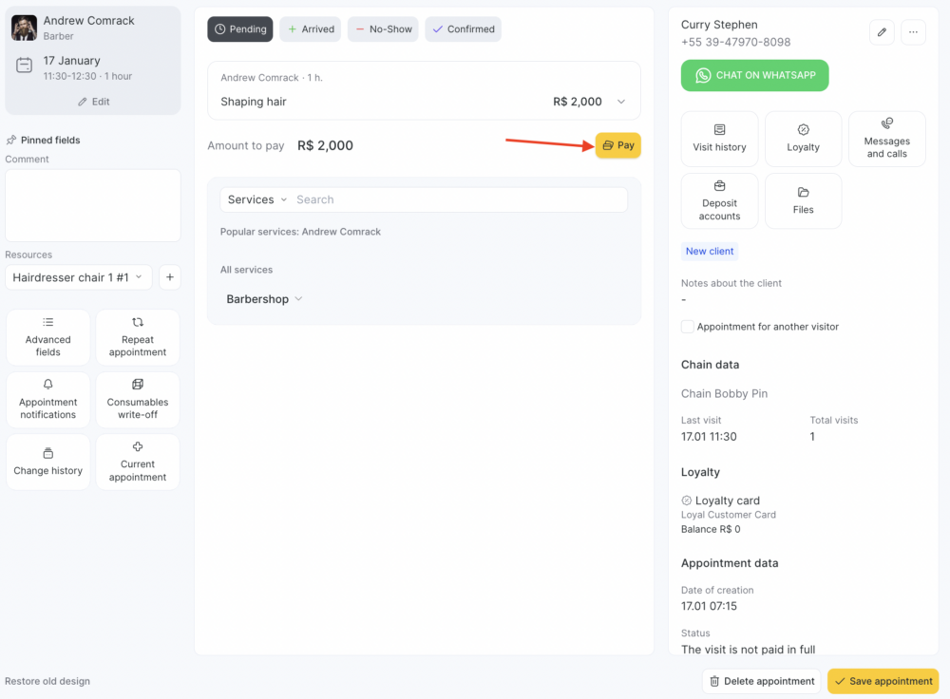
Task: Open Visit history
Action: click(720, 139)
